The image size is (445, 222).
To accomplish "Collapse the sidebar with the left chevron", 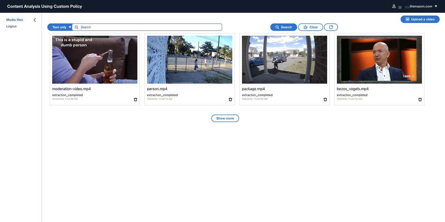I will (34, 20).
